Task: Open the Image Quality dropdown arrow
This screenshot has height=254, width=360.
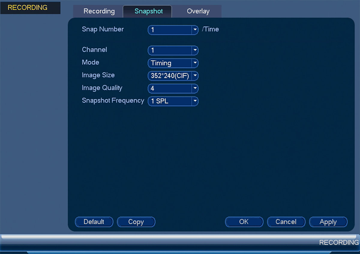Action: (x=195, y=88)
